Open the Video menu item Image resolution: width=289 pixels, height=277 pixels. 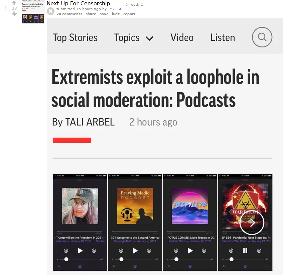[x=182, y=38]
